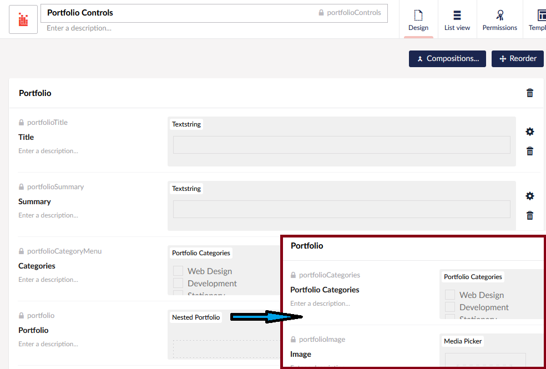
Task: Delete the Summary property
Action: coord(529,215)
